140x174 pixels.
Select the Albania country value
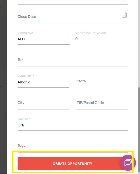point(24,82)
